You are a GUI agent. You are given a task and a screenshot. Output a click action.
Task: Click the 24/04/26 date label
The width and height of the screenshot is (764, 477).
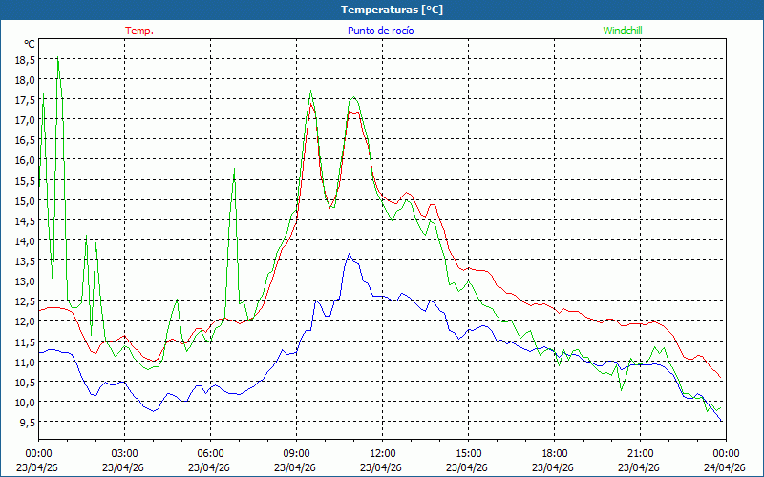725,467
